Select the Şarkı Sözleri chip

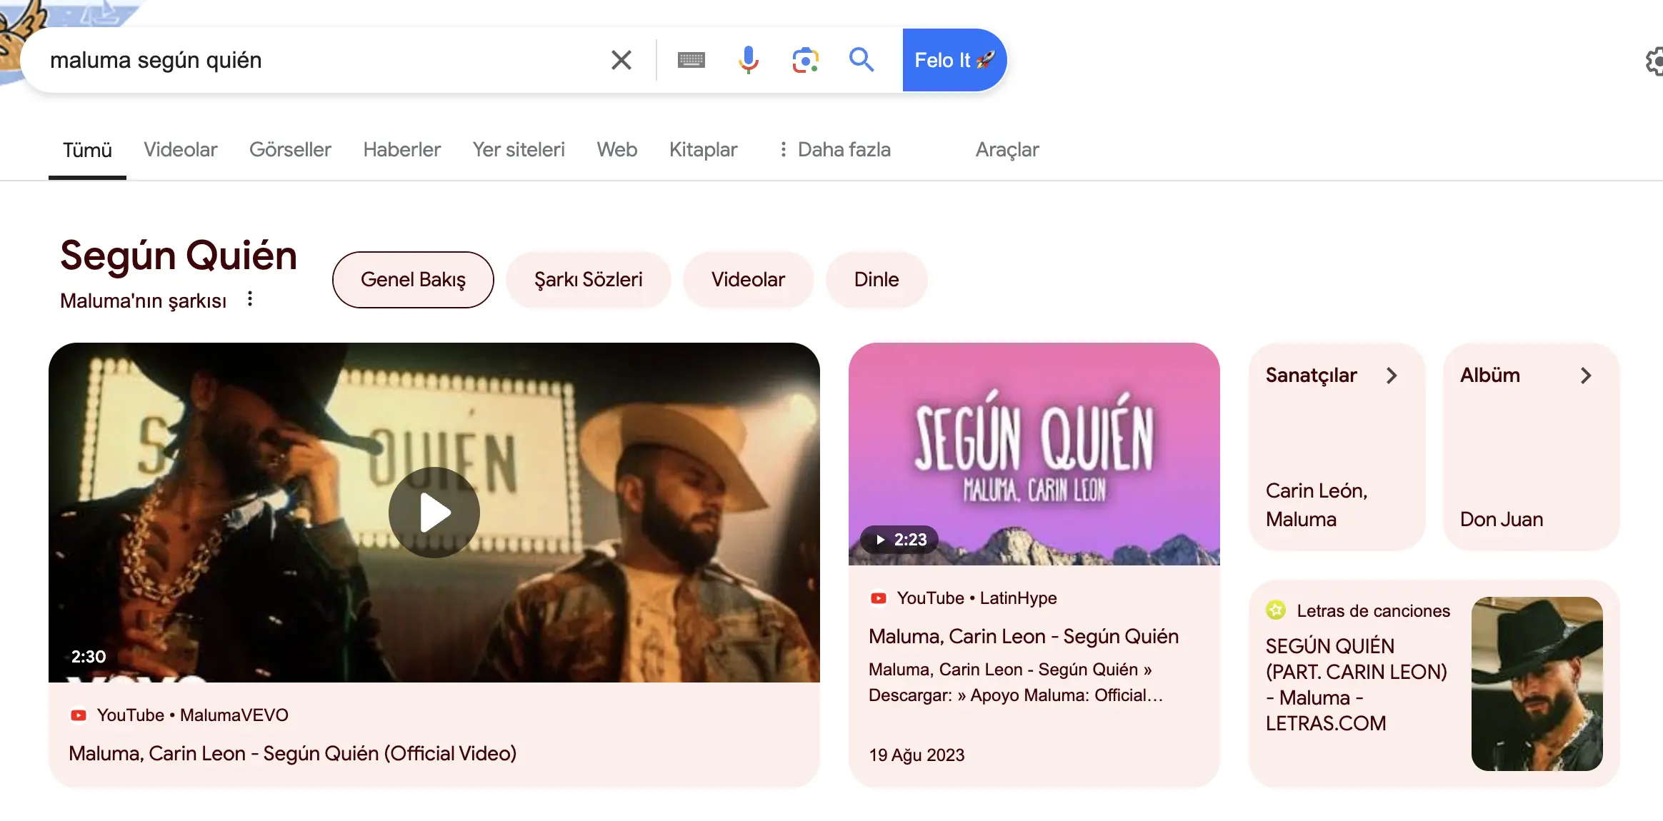point(589,280)
